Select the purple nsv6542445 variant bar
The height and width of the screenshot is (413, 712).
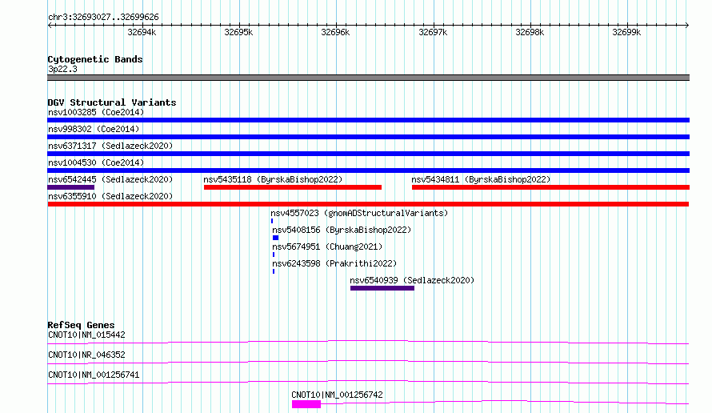coord(71,187)
